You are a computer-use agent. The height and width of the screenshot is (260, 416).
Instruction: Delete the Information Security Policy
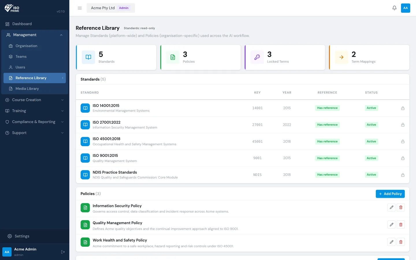[401, 207]
